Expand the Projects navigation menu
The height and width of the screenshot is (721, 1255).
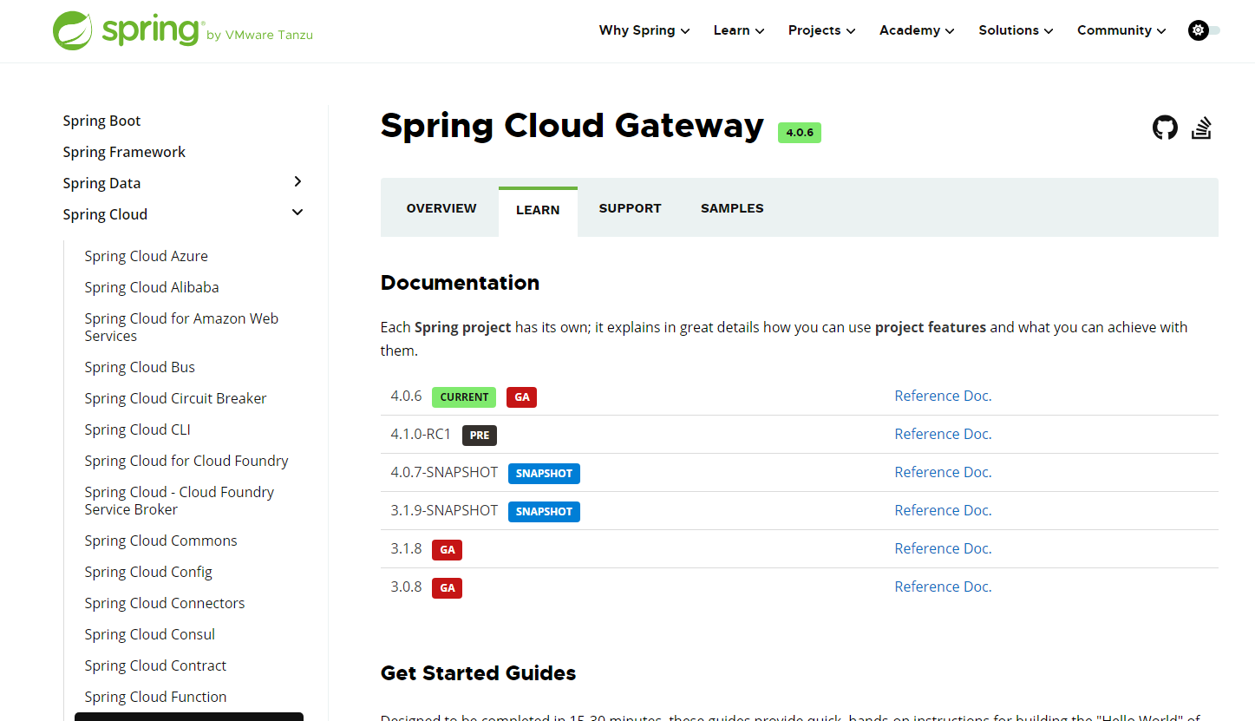pos(821,30)
